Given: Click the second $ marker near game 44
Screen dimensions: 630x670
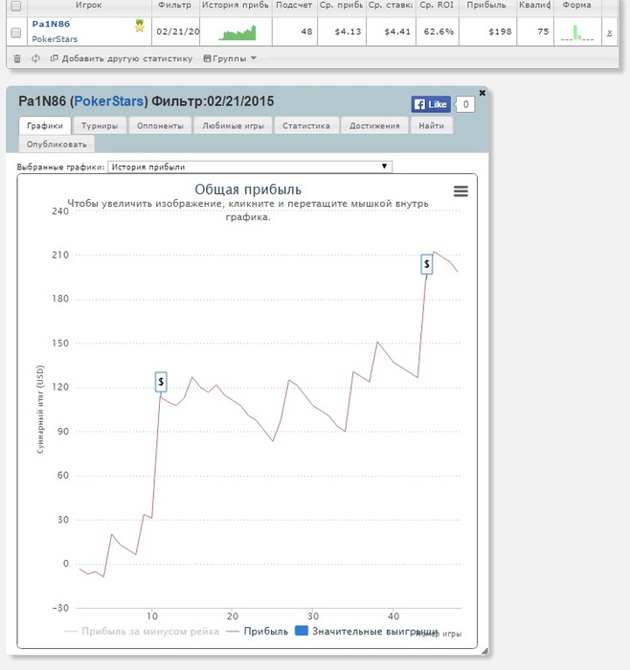Looking at the screenshot, I should tap(427, 264).
